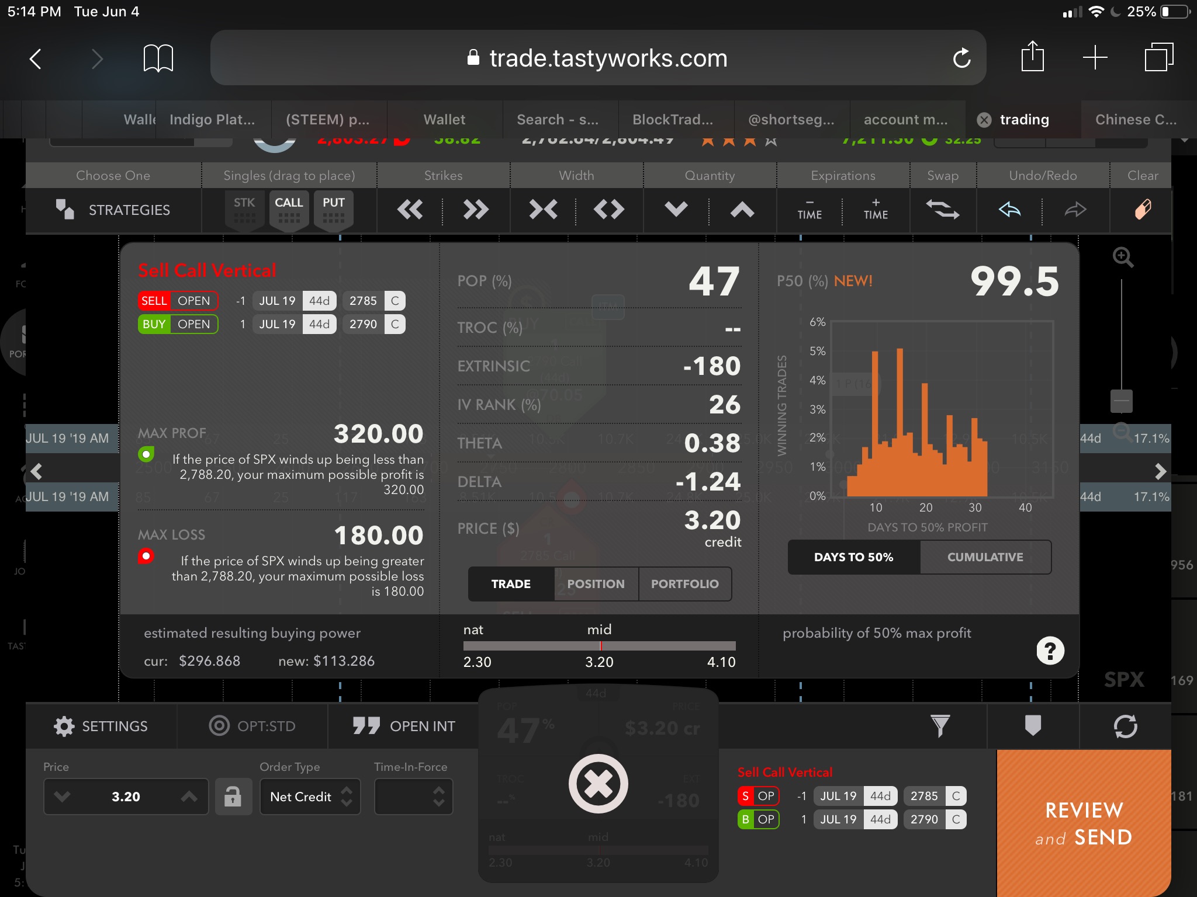Image resolution: width=1197 pixels, height=897 pixels.
Task: Open the help question mark icon
Action: pyautogui.click(x=1050, y=651)
